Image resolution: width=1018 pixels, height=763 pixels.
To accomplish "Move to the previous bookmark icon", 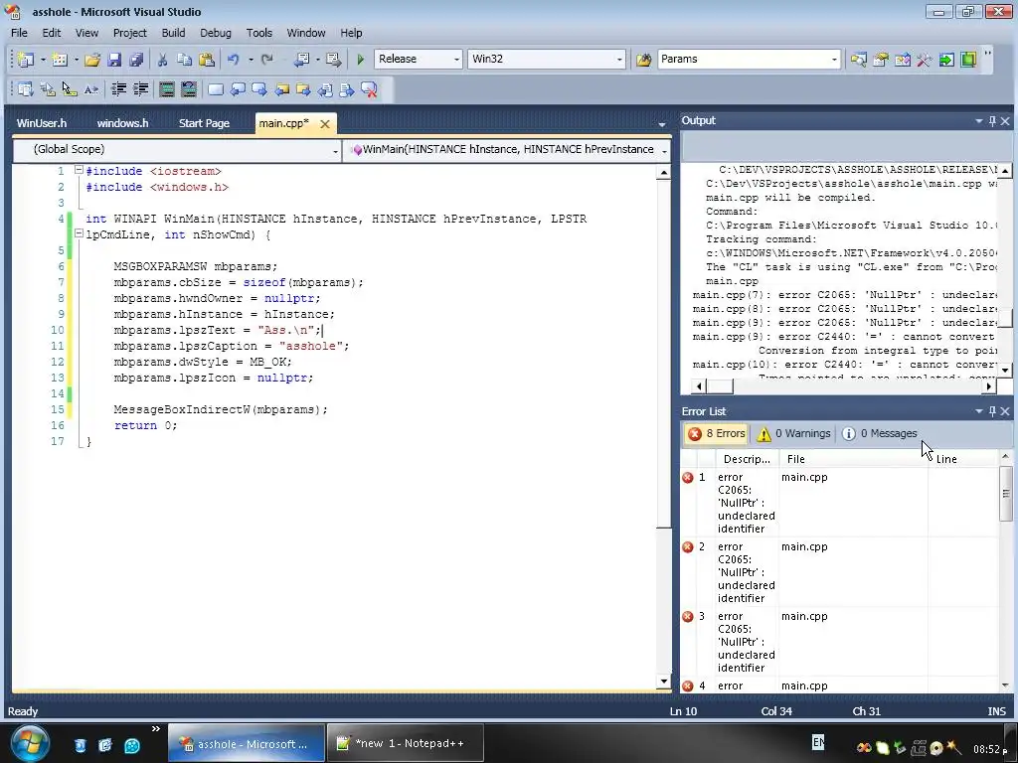I will [238, 89].
